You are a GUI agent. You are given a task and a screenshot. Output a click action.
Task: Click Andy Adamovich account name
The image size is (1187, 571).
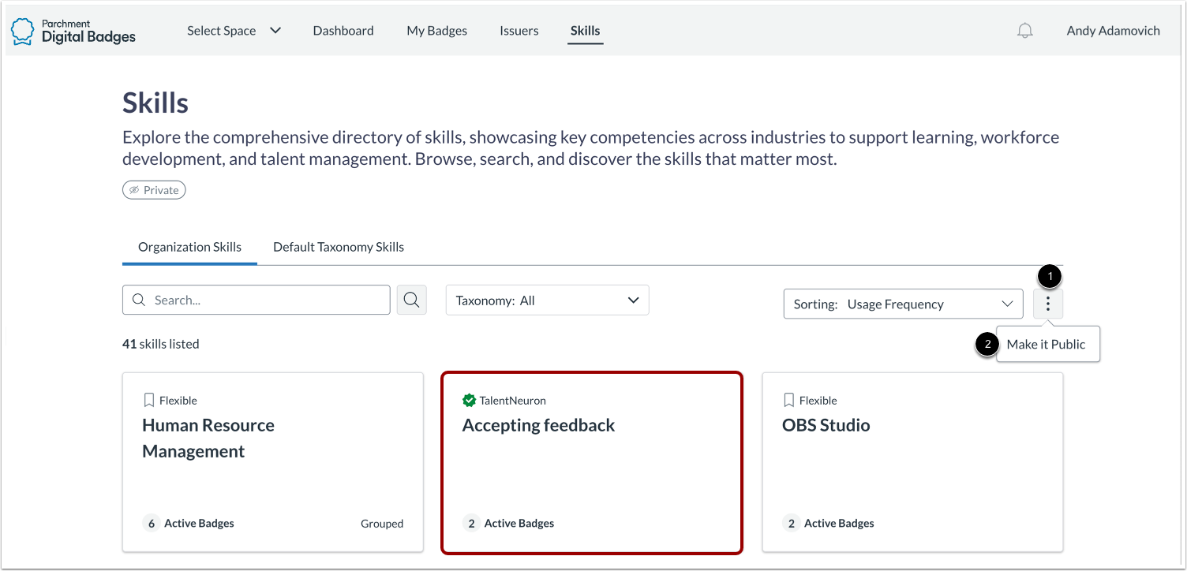pyautogui.click(x=1113, y=30)
